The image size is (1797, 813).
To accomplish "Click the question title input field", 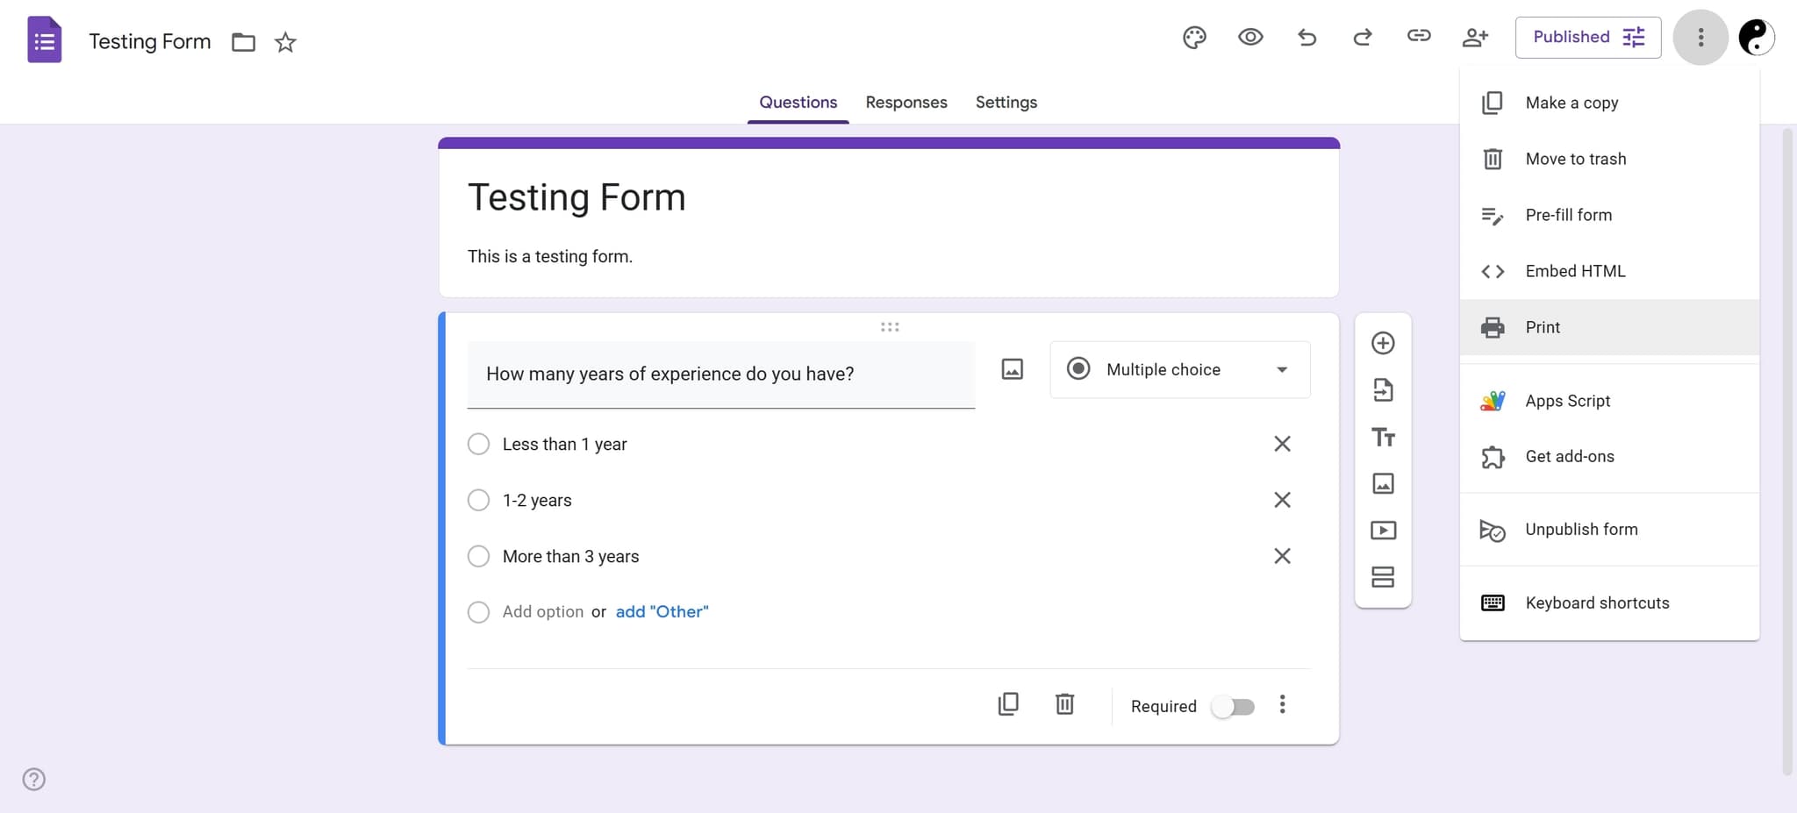I will click(x=721, y=374).
